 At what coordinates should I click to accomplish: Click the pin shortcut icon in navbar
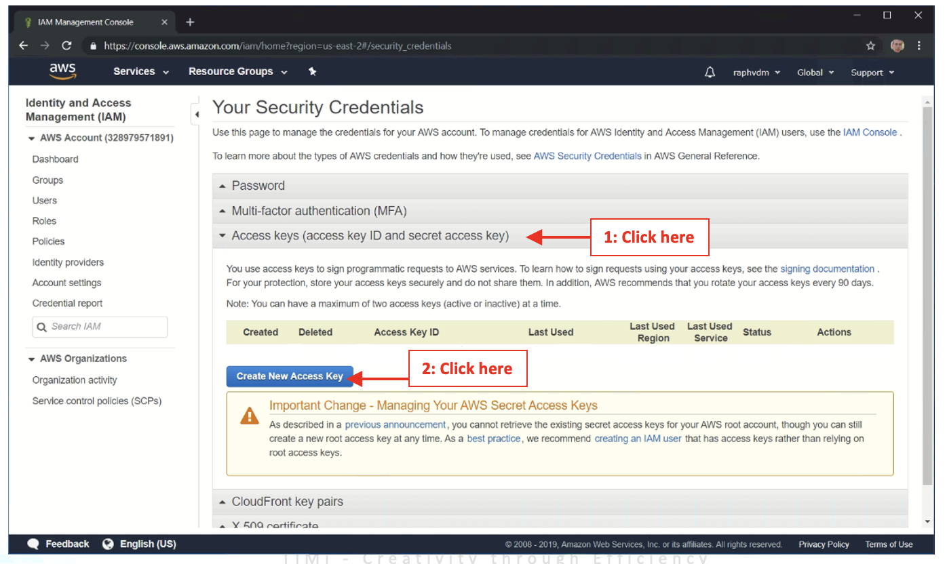[x=312, y=71]
